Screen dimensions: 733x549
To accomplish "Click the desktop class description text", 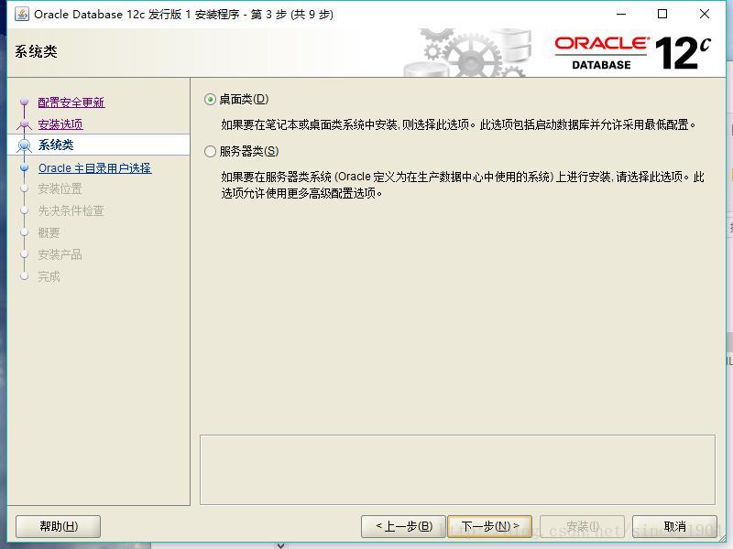I will pyautogui.click(x=459, y=124).
